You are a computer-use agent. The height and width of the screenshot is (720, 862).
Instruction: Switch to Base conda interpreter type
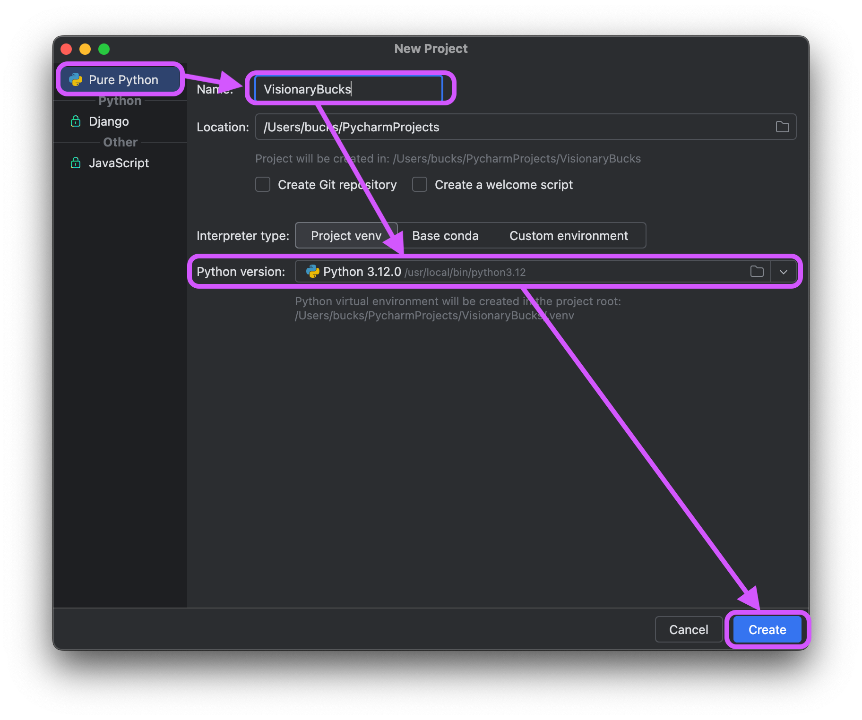tap(445, 236)
